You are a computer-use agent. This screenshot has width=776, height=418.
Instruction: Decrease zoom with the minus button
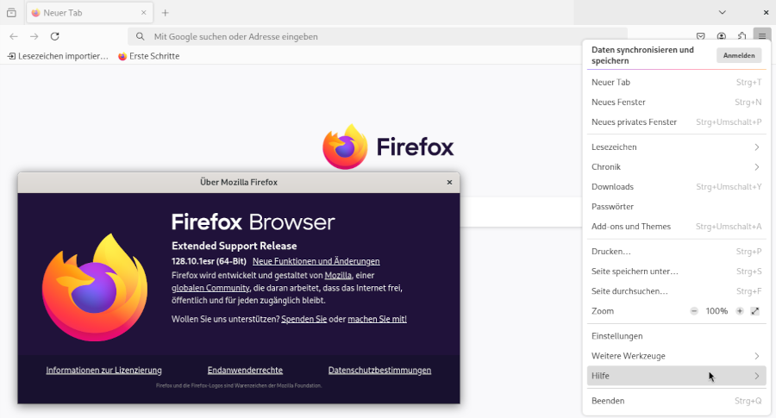(694, 311)
